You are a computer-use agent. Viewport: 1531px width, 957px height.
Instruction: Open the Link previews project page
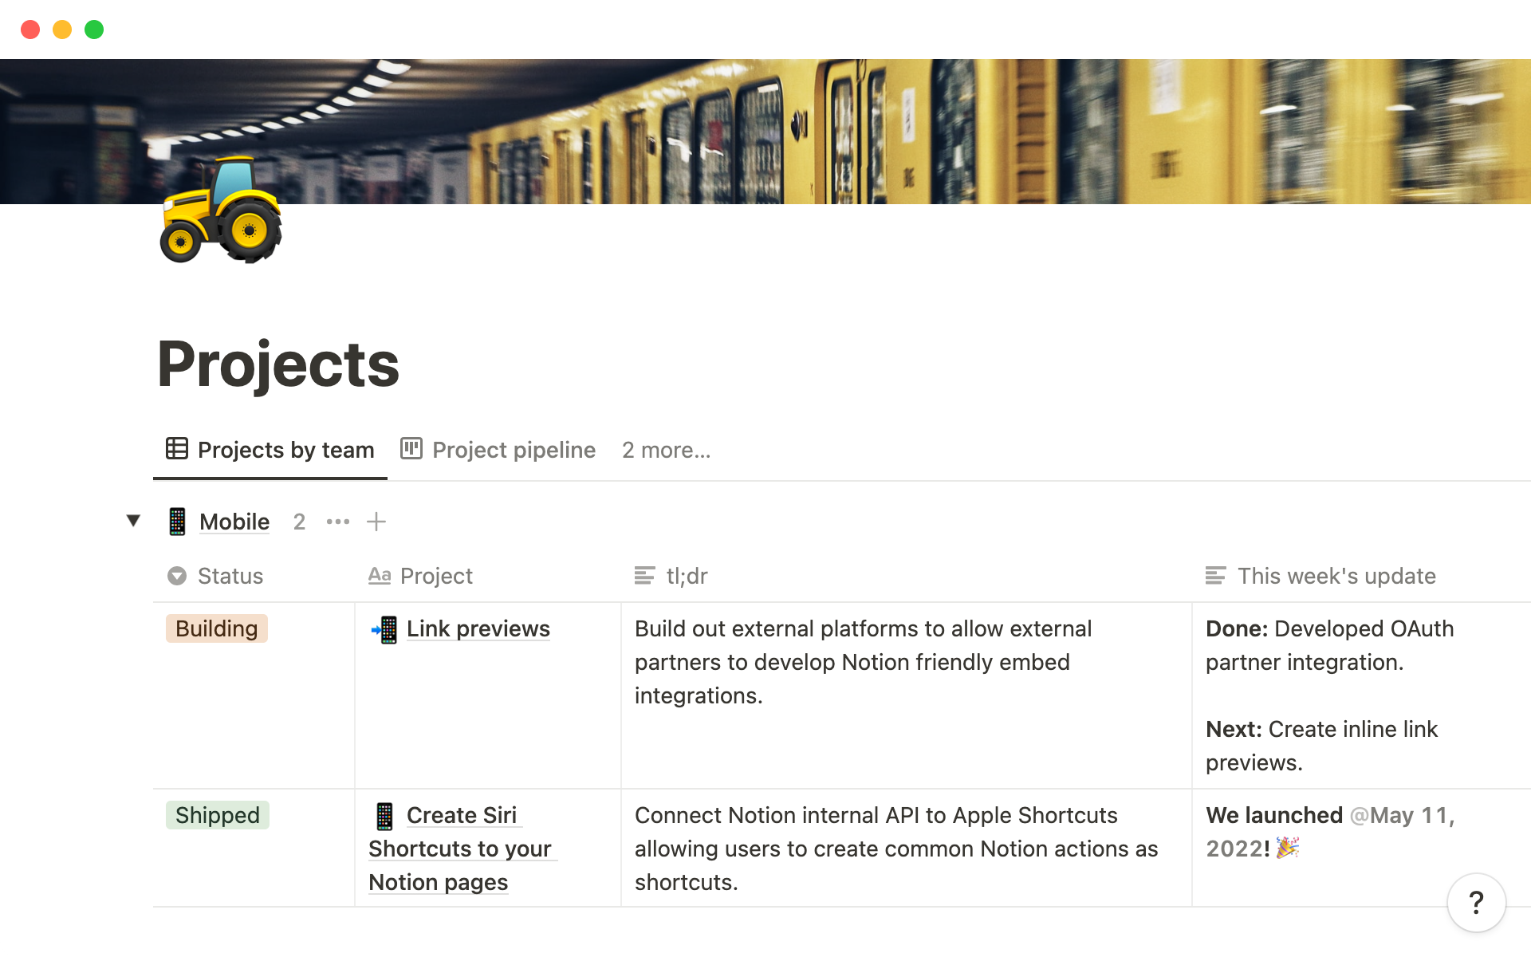click(478, 629)
